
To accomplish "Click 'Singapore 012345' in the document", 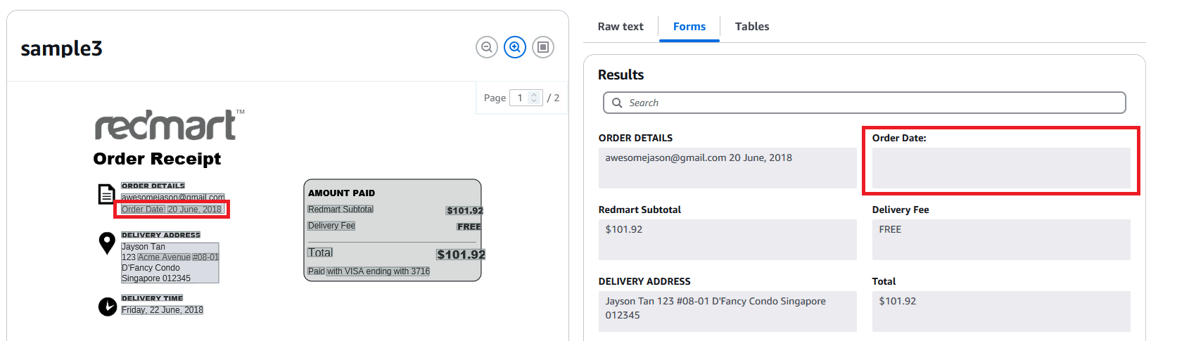I will click(156, 278).
